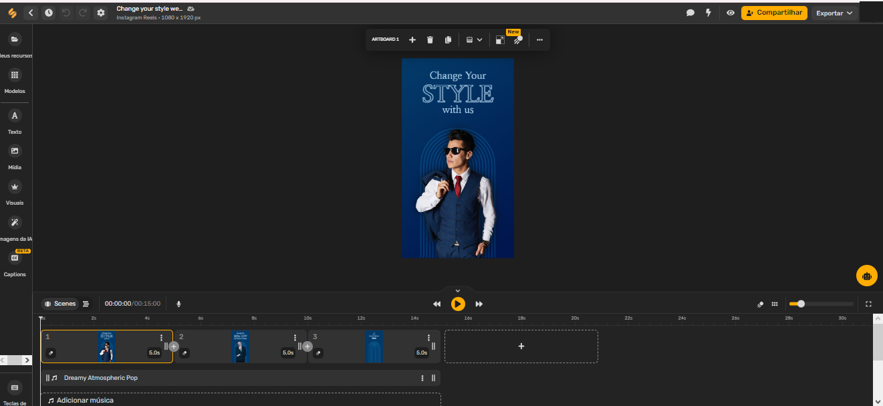The height and width of the screenshot is (406, 883).
Task: Open the Texto panel
Action: tap(15, 121)
